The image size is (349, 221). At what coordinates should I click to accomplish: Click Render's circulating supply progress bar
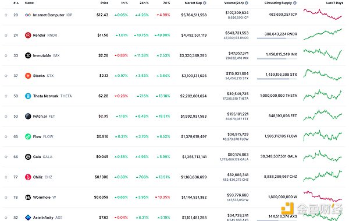tap(277, 38)
